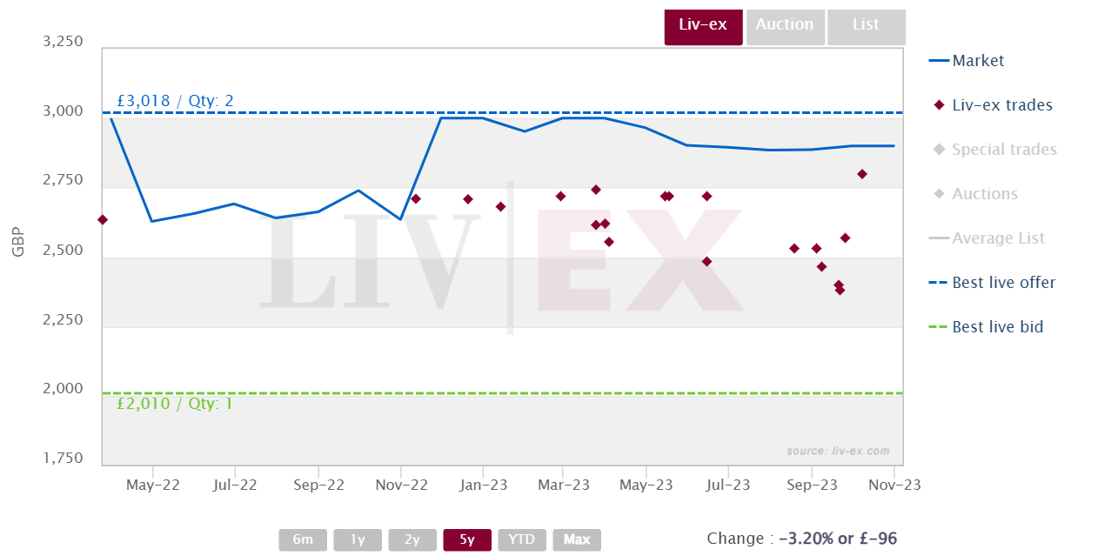This screenshot has height=556, width=1098.
Task: Show Max time range
Action: 577,539
